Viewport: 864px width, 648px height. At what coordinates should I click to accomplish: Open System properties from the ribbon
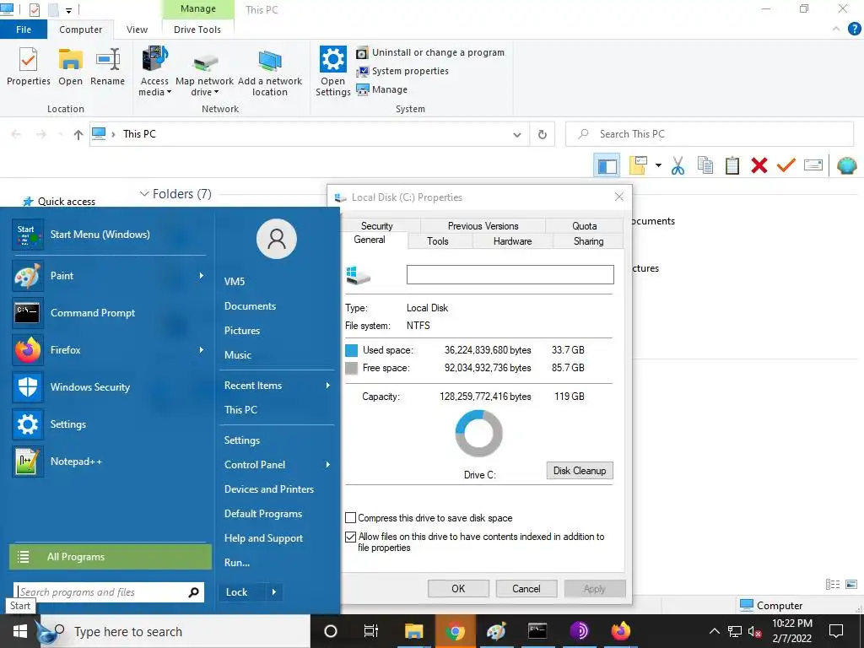pos(402,71)
